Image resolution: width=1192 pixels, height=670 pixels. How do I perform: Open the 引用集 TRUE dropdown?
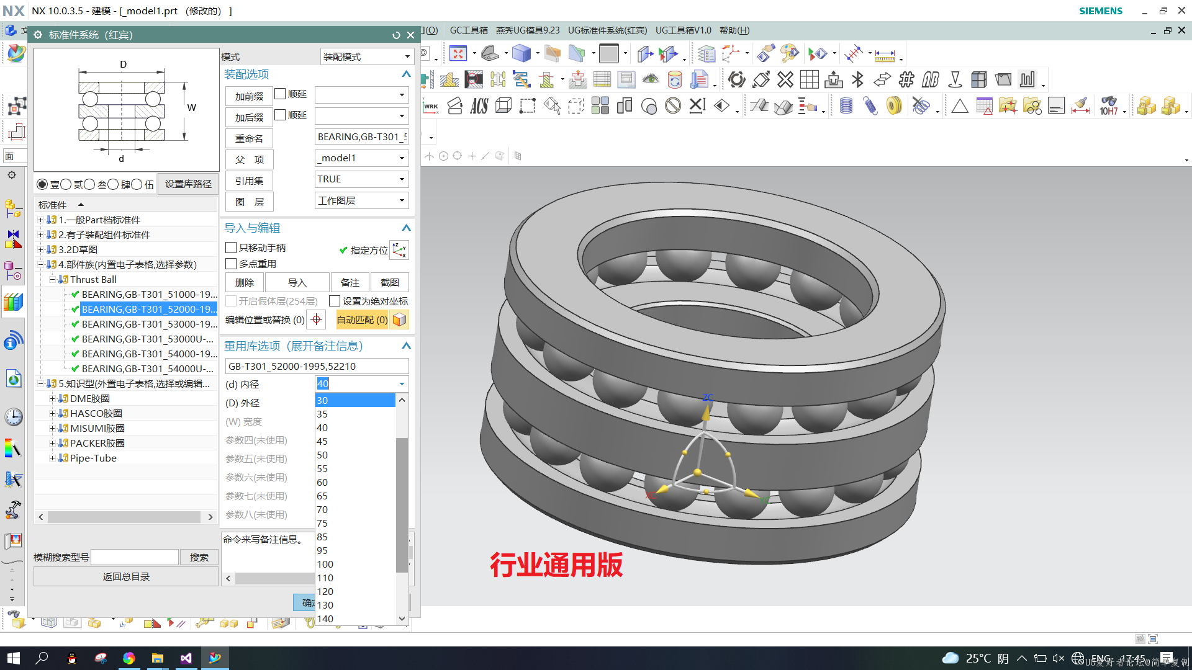362,179
